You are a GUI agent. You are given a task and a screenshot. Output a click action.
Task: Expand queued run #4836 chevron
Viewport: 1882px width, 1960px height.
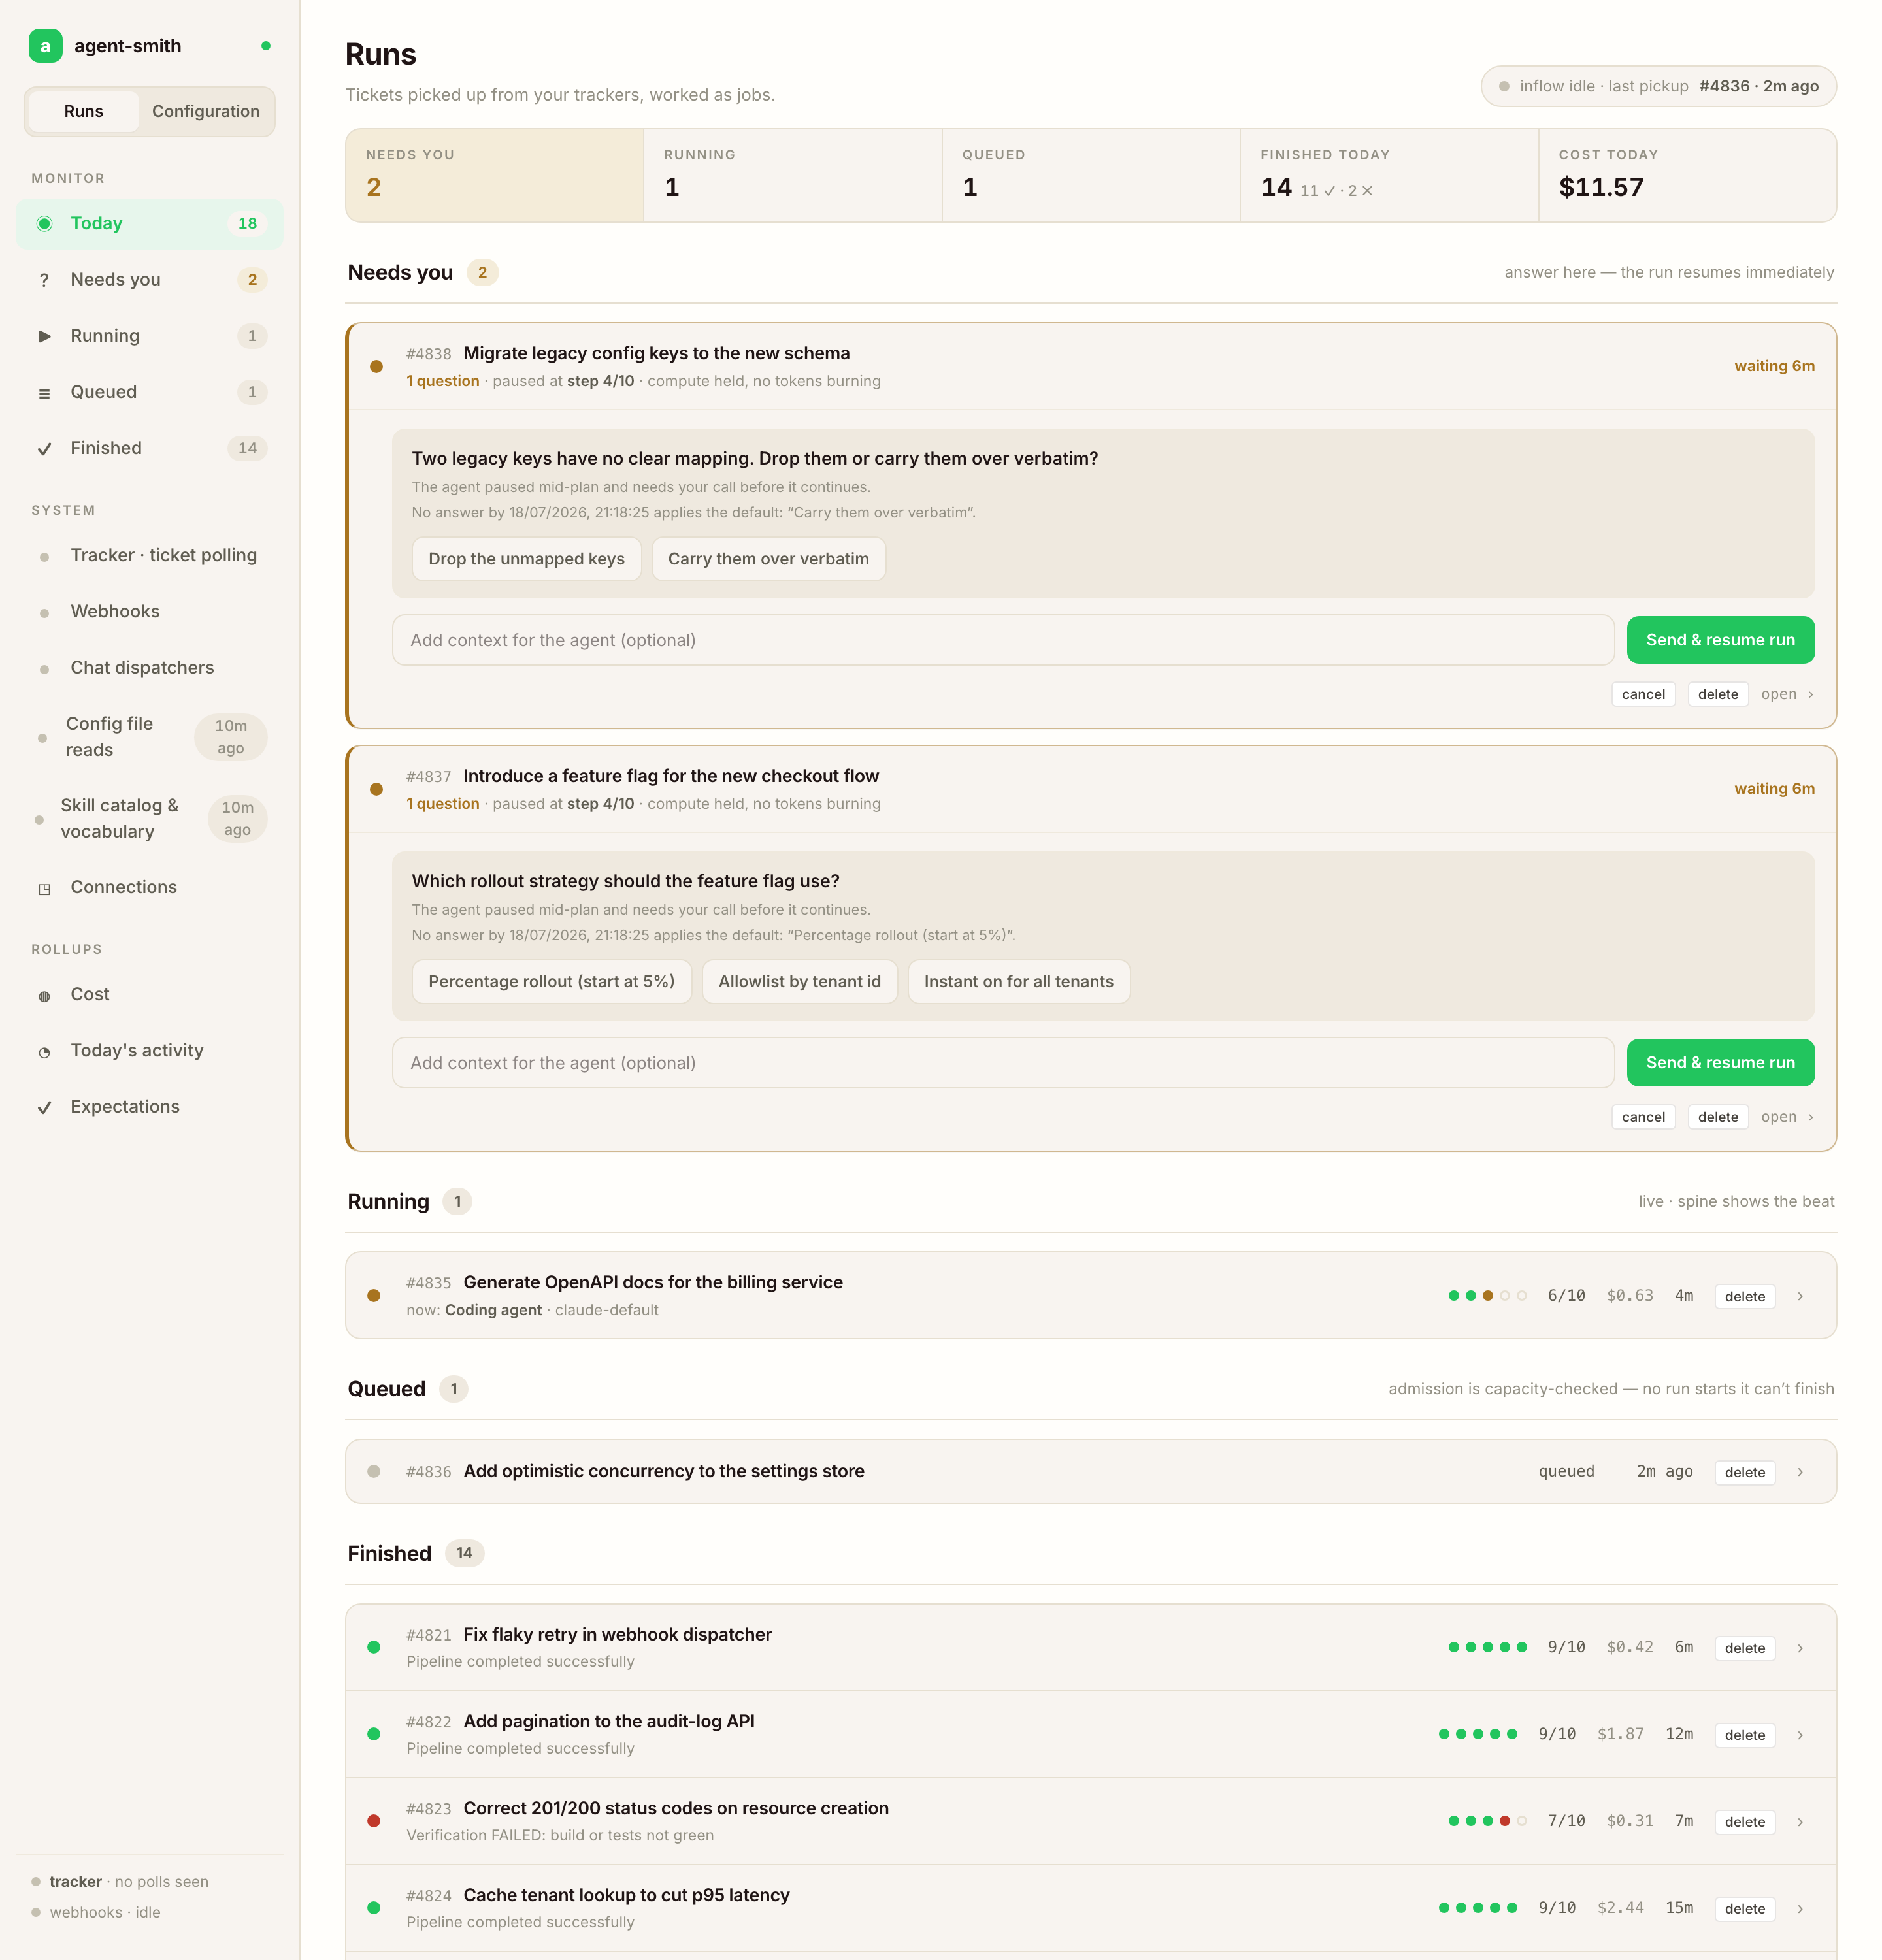coord(1800,1472)
